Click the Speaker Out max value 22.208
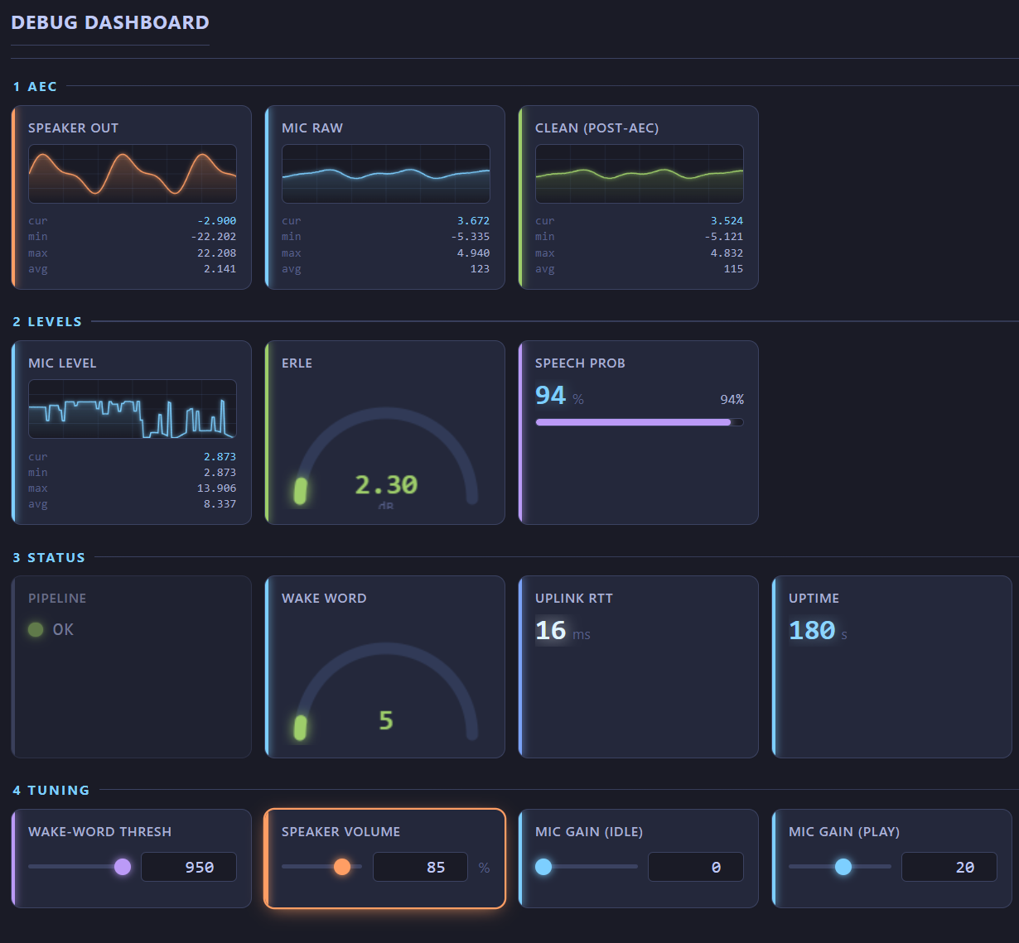 coord(216,253)
